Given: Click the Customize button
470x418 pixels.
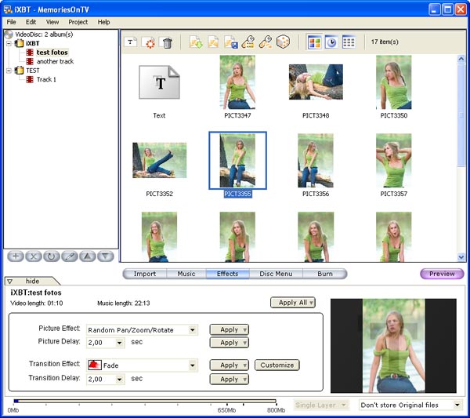Looking at the screenshot, I should (277, 365).
